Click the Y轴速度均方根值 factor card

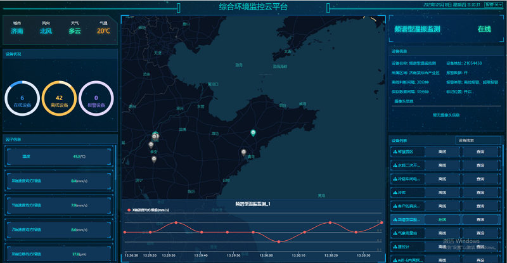click(59, 205)
